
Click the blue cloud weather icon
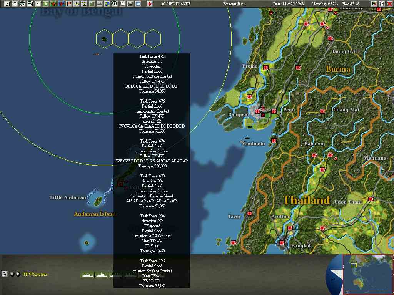click(138, 4)
